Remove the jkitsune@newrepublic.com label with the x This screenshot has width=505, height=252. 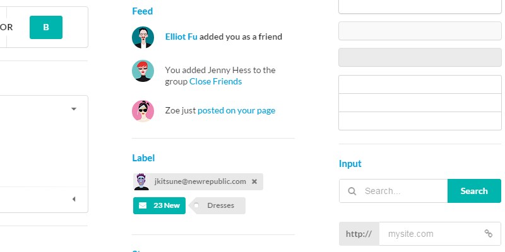(x=254, y=181)
